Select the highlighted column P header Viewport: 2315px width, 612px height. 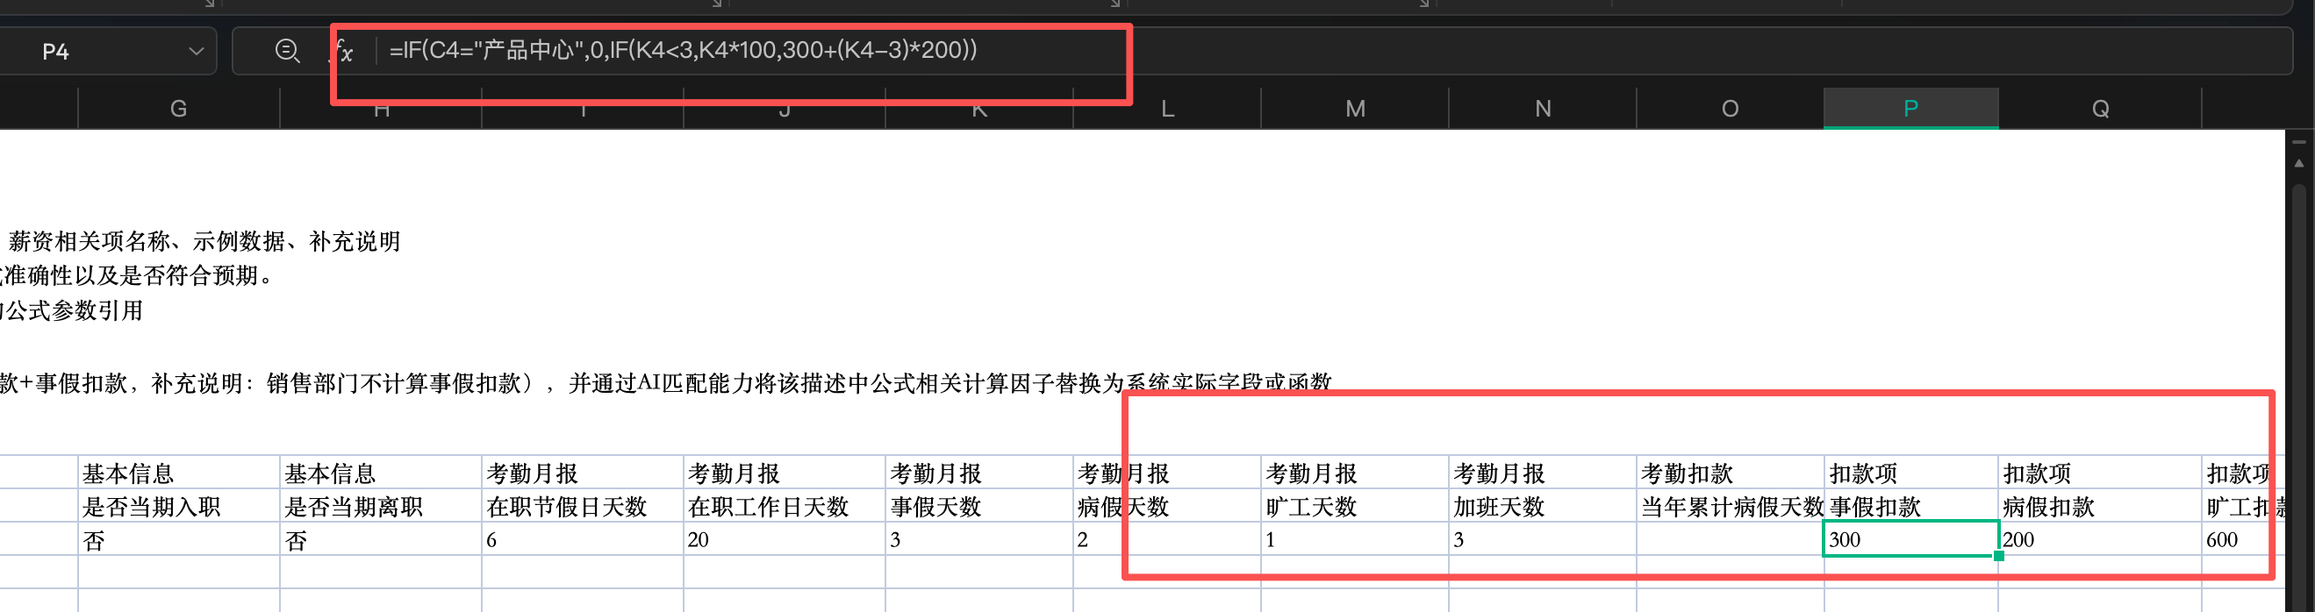(x=1910, y=109)
